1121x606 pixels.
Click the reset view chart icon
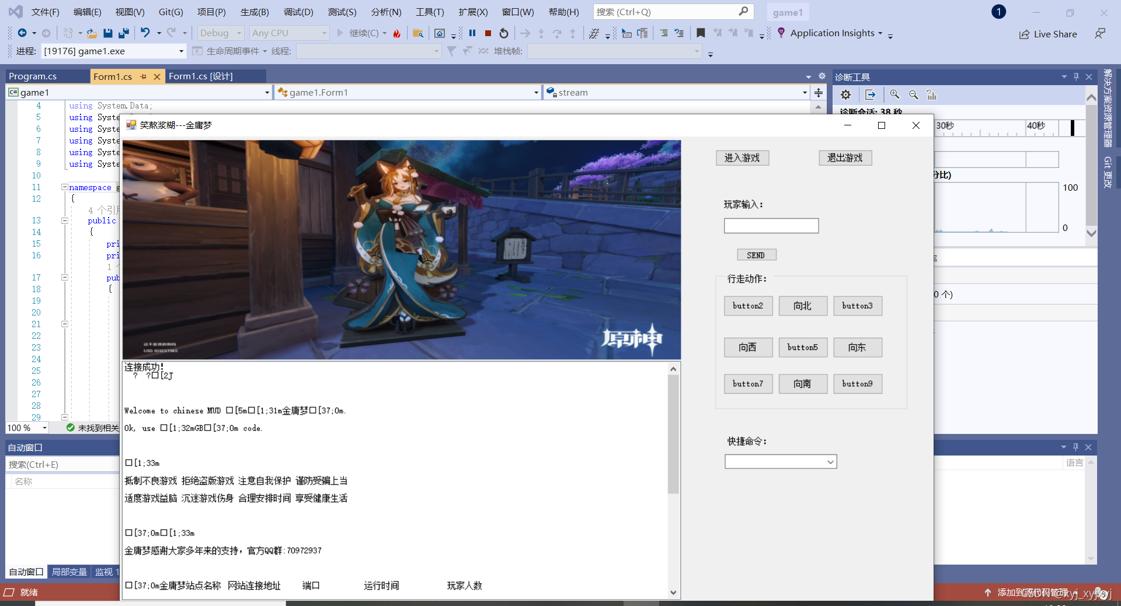(932, 94)
